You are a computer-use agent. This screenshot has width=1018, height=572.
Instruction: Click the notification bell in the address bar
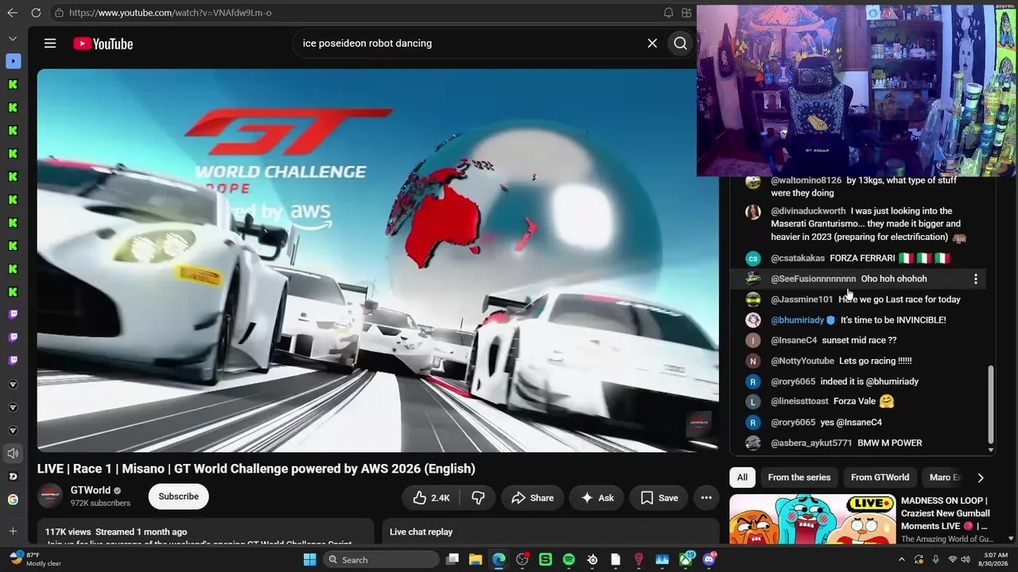(x=669, y=13)
